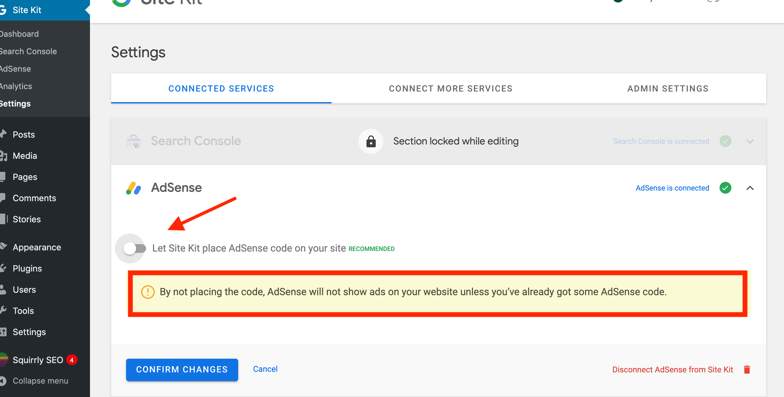Click the Collapse menu arrow icon
The height and width of the screenshot is (397, 784).
(x=2, y=381)
